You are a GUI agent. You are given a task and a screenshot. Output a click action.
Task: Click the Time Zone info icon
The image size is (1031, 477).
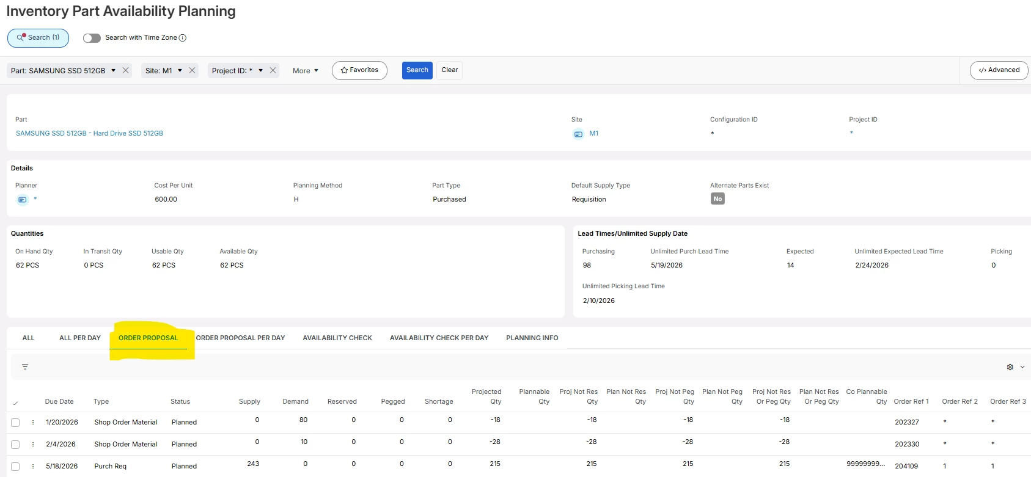[x=183, y=38]
